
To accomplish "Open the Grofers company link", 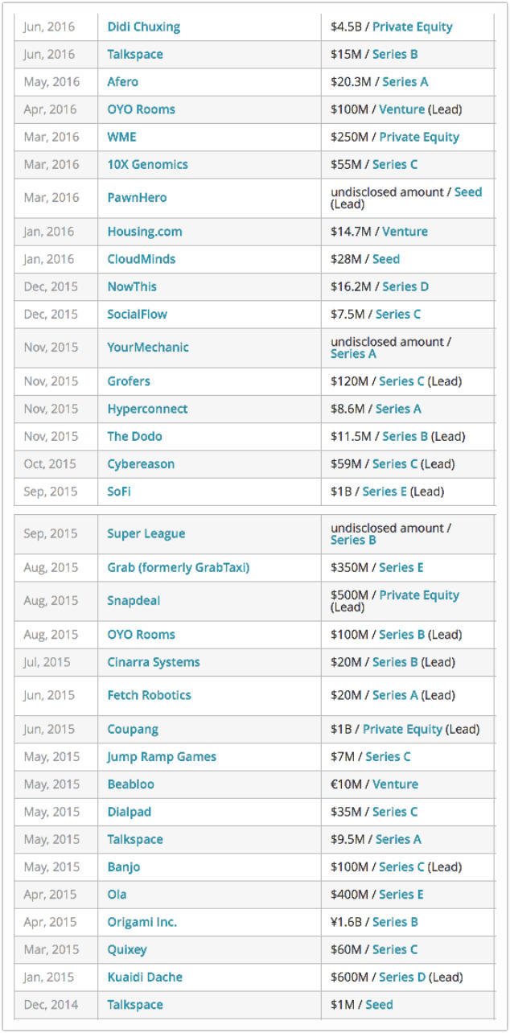I will (129, 381).
